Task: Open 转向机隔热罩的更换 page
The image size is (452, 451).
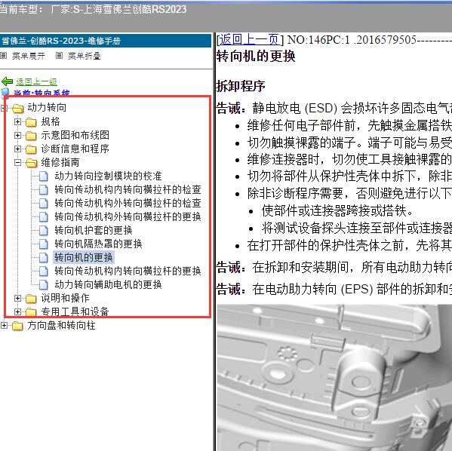Action: [x=98, y=244]
